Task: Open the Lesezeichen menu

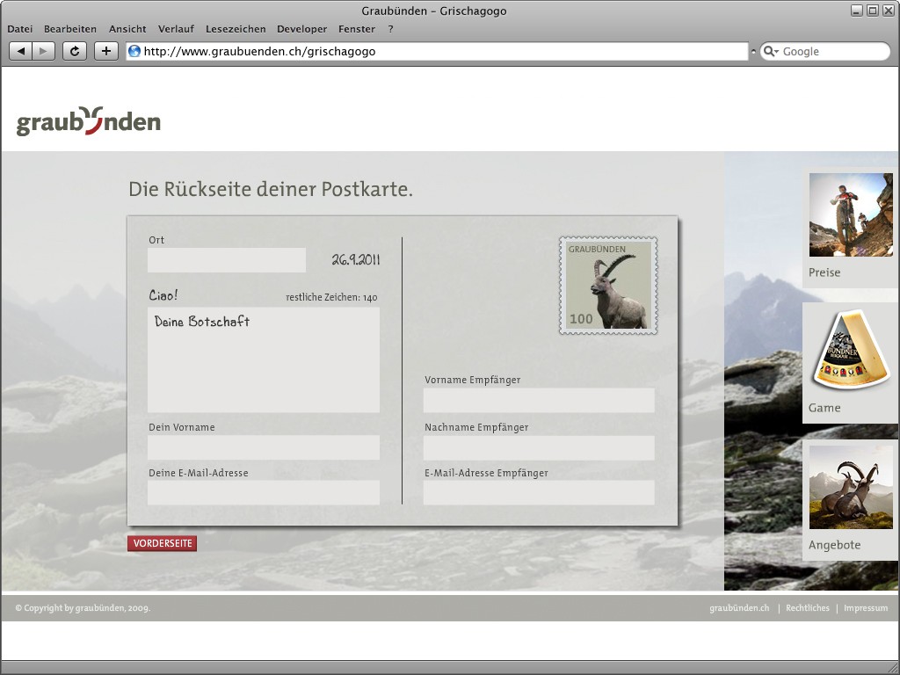Action: tap(236, 29)
